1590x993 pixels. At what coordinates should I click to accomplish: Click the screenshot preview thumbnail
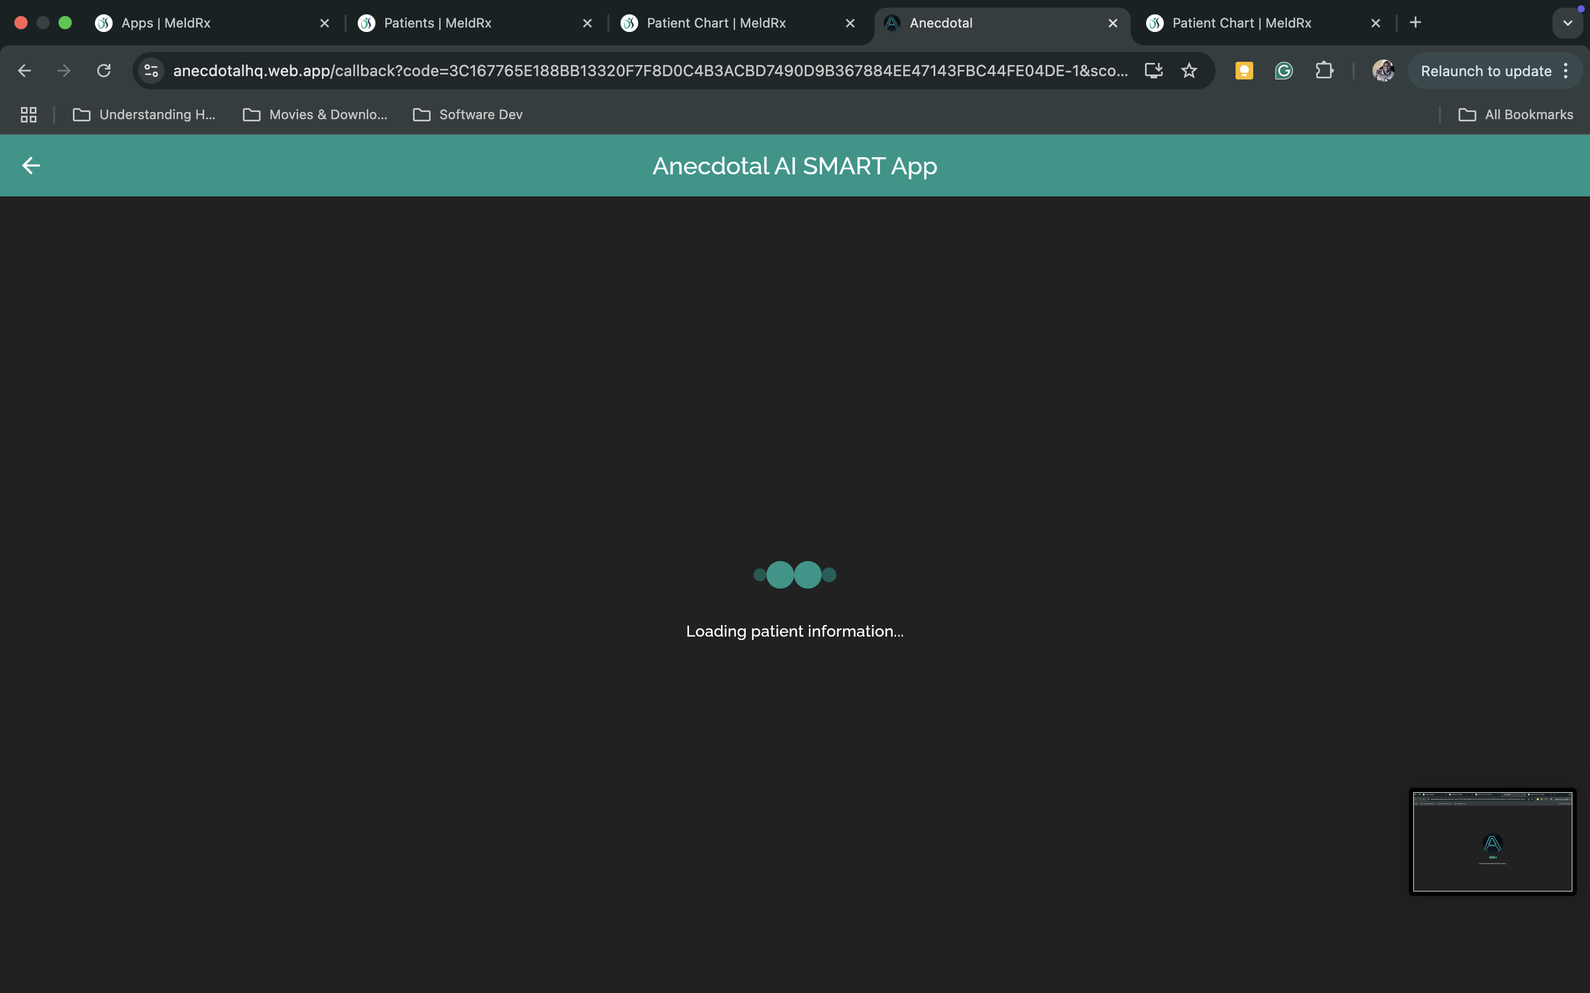point(1492,841)
